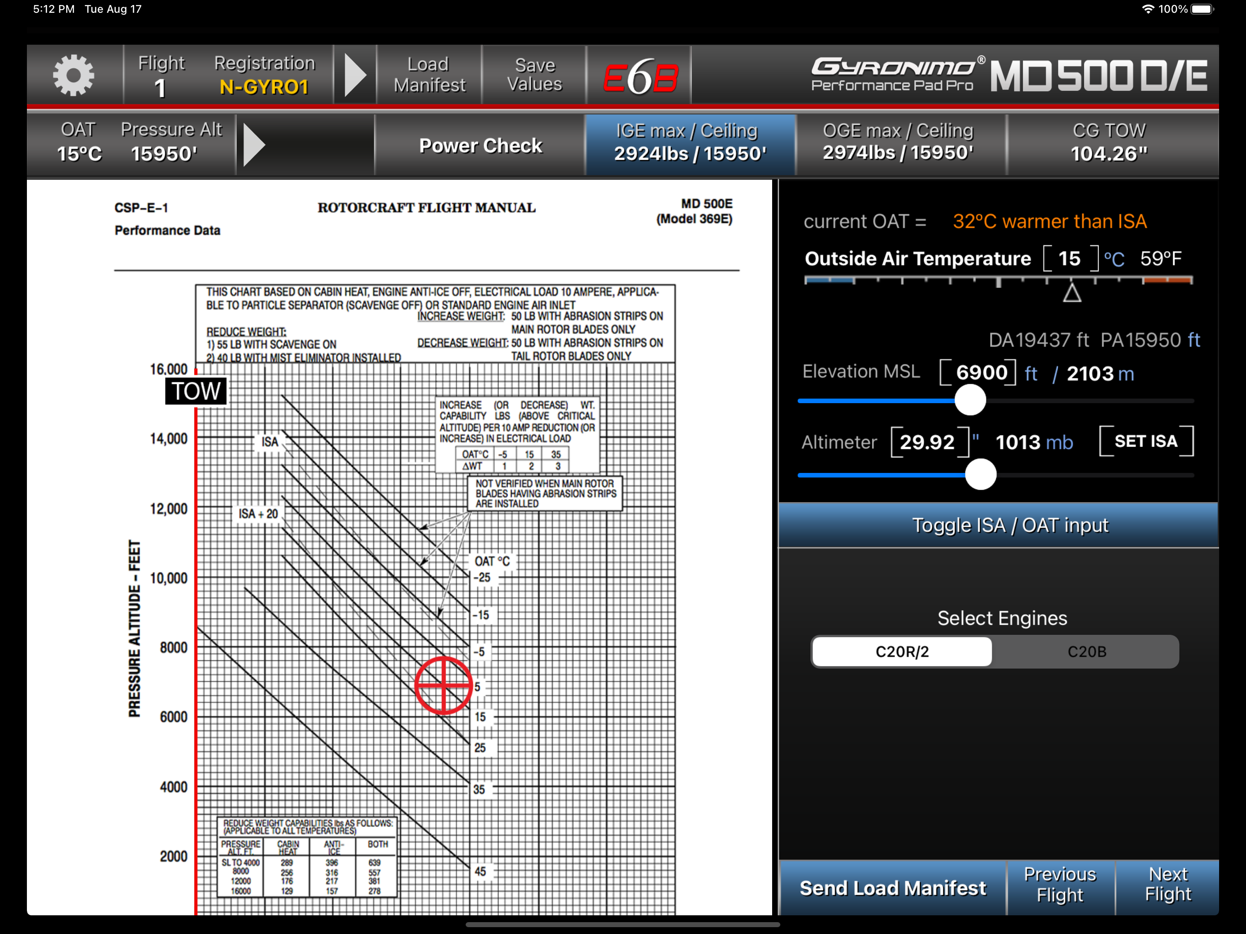The height and width of the screenshot is (934, 1246).
Task: Tap the Elevation MSL slider knob
Action: 970,400
